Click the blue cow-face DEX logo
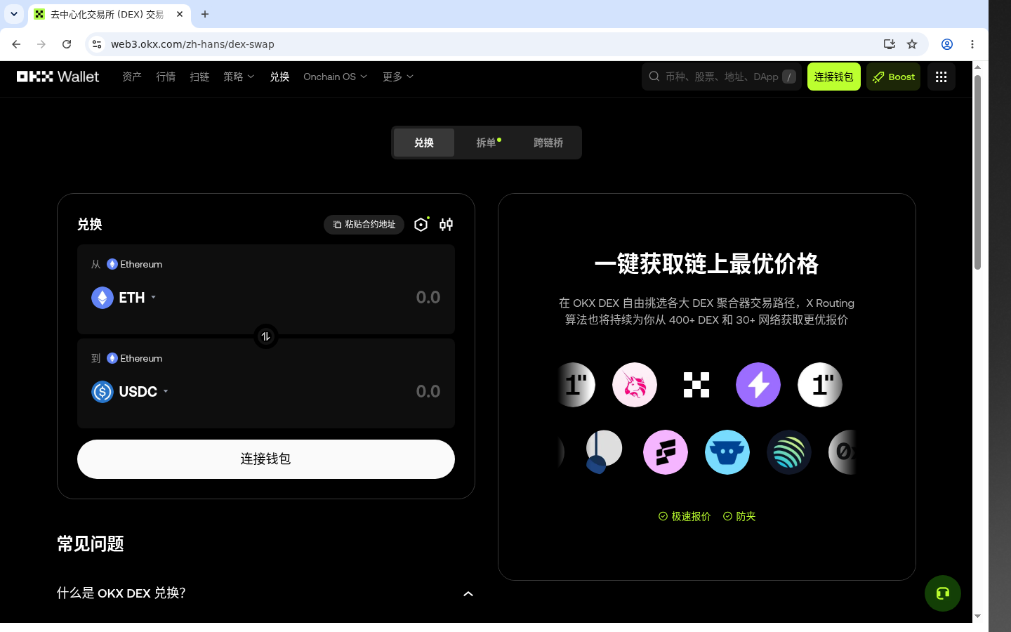The image size is (1011, 632). 727,452
